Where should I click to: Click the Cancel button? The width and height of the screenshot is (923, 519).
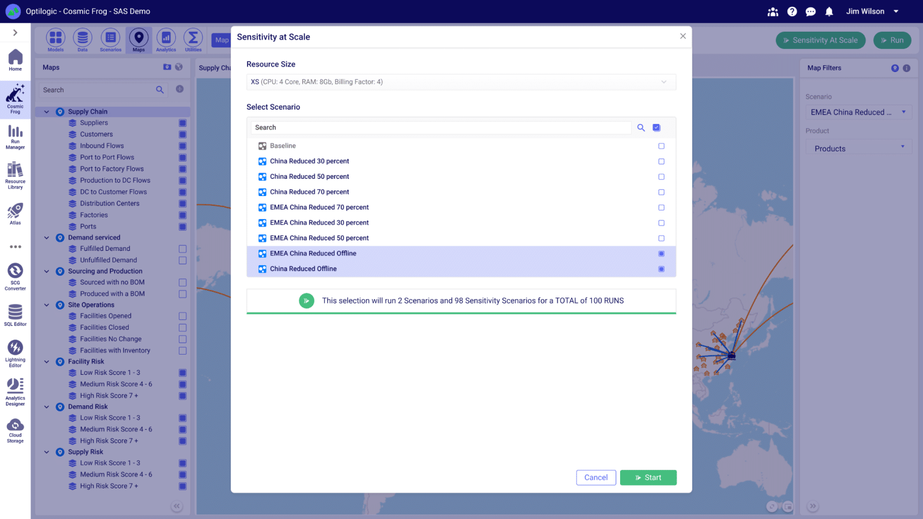click(596, 477)
